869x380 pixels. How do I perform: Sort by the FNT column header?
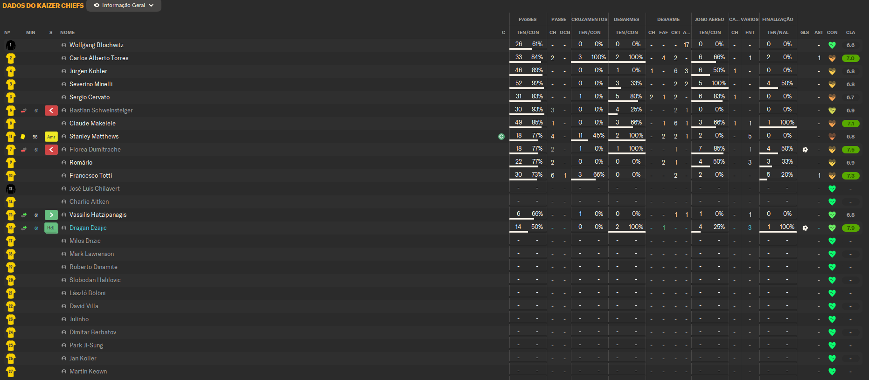click(750, 33)
